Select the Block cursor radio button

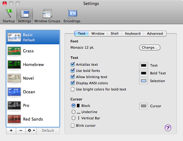click(74, 106)
